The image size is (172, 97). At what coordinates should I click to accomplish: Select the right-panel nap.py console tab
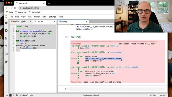pos(64,22)
